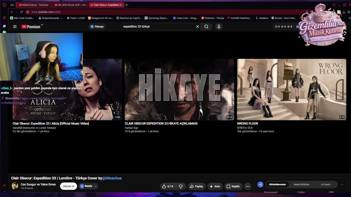Ask about the video with Soru
Image resolution: width=351 pixels, height=197 pixels.
215,186
